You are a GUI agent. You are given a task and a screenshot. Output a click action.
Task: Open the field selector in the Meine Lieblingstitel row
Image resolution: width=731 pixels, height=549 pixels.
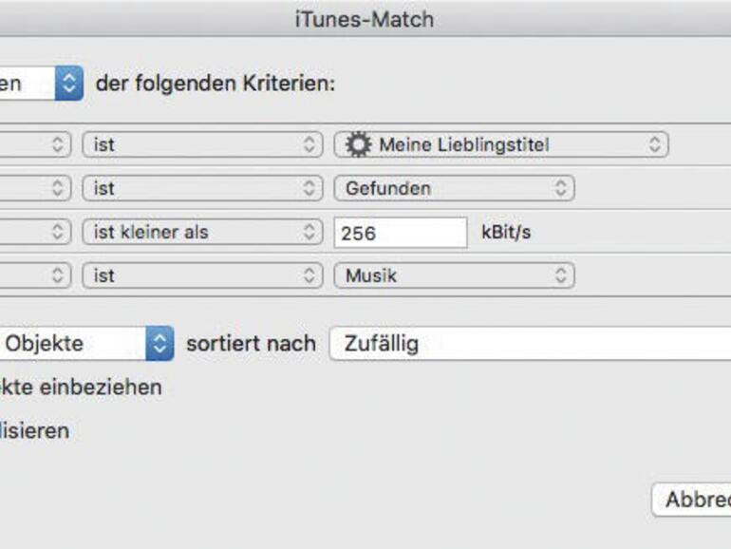[x=34, y=145]
